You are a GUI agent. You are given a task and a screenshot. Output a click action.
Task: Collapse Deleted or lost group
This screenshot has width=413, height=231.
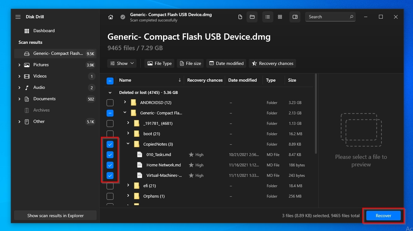tap(110, 93)
